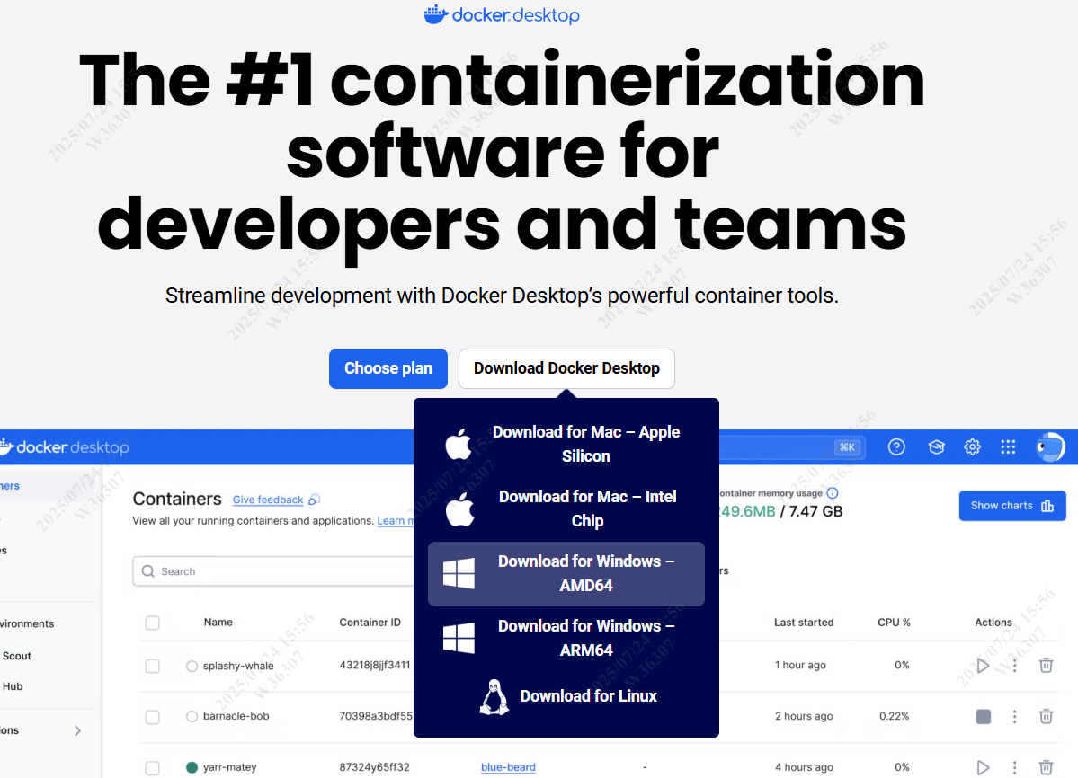Open settings with the gear icon
Viewport: 1078px width, 778px height.
pos(972,447)
